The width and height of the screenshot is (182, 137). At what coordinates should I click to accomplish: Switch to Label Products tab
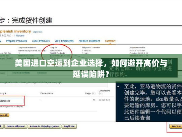click(x=41, y=41)
